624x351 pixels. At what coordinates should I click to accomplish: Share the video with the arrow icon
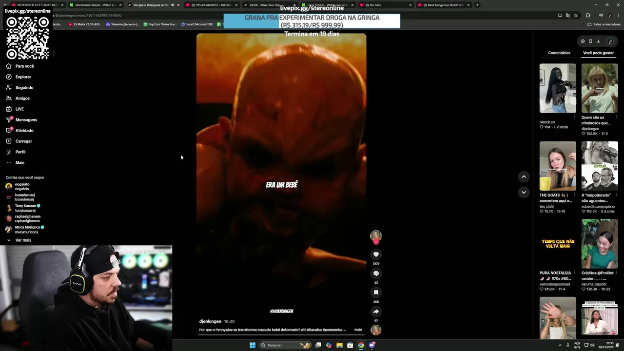pyautogui.click(x=376, y=312)
